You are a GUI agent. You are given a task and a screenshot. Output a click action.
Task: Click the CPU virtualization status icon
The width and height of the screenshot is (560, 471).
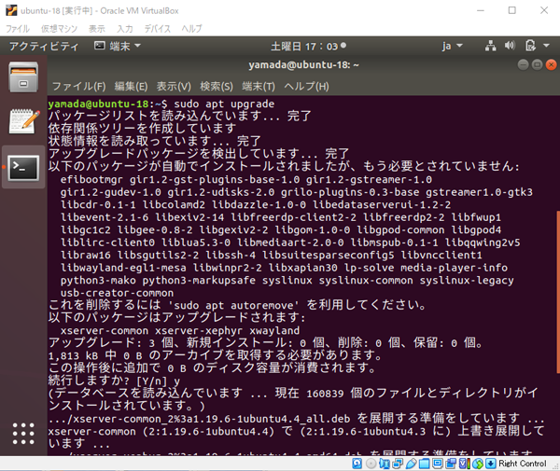(x=464, y=464)
